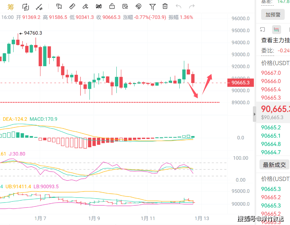Toggle the drawings lock icon

(112, 6)
